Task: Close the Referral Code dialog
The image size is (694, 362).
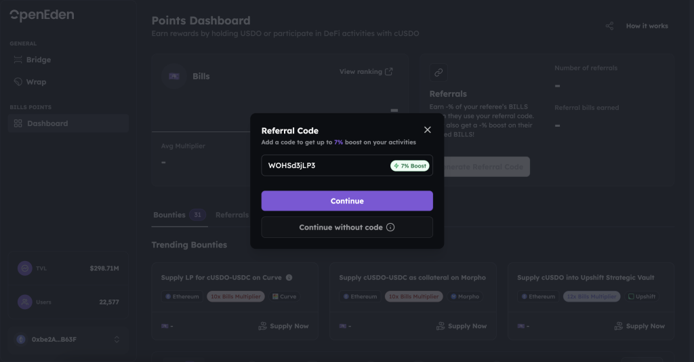Action: pyautogui.click(x=427, y=130)
